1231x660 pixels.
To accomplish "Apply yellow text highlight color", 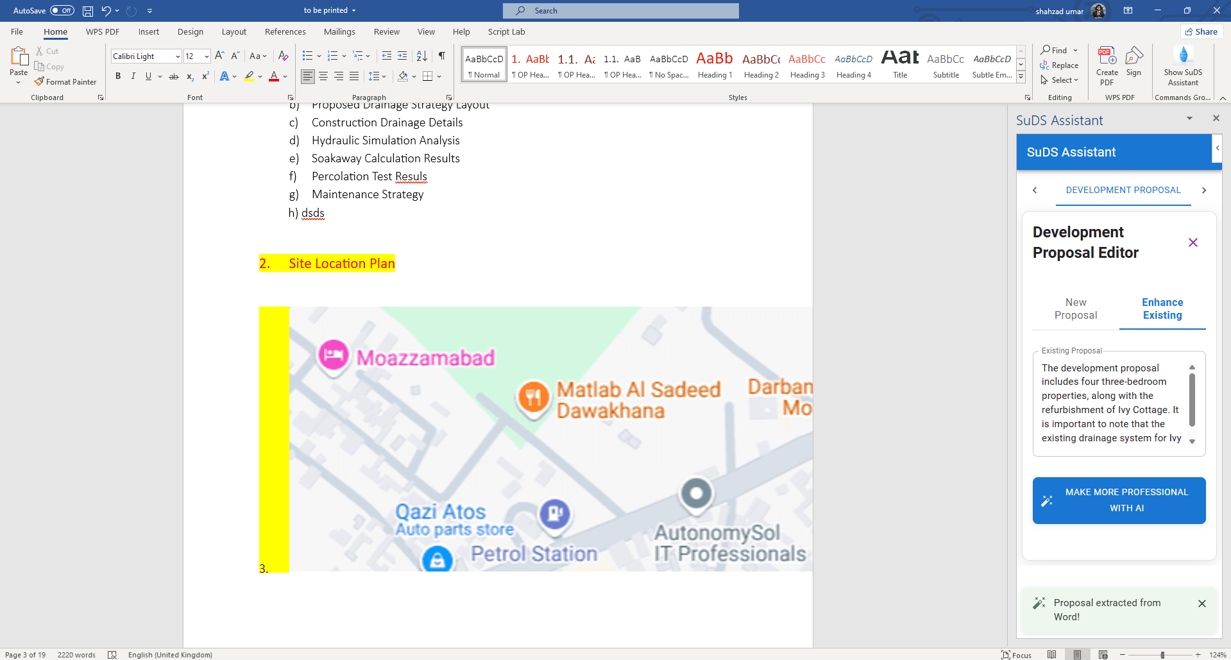I will tap(249, 76).
